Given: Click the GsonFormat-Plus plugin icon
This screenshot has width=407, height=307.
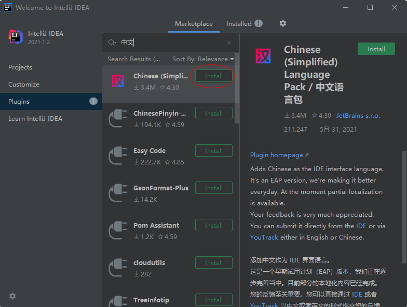Looking at the screenshot, I should point(118,193).
